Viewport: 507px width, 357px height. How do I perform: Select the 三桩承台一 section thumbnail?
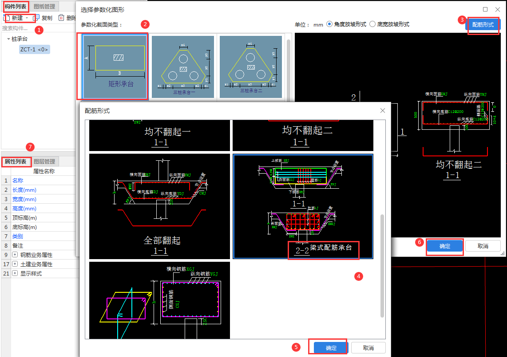183,67
